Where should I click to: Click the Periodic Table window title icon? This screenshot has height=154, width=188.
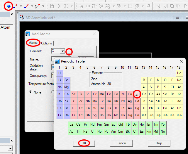57,61
